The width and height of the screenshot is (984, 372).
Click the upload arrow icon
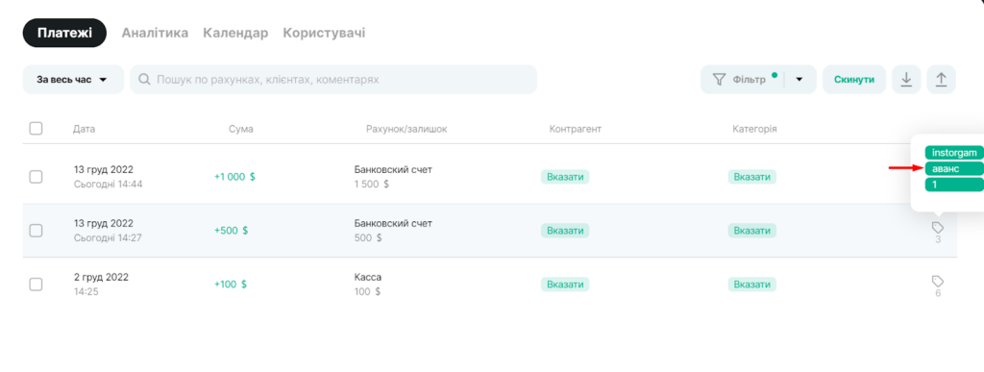941,80
